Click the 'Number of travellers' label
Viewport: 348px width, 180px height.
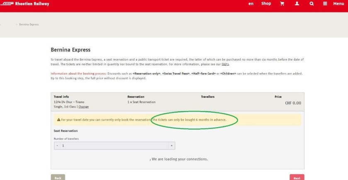coord(66,139)
